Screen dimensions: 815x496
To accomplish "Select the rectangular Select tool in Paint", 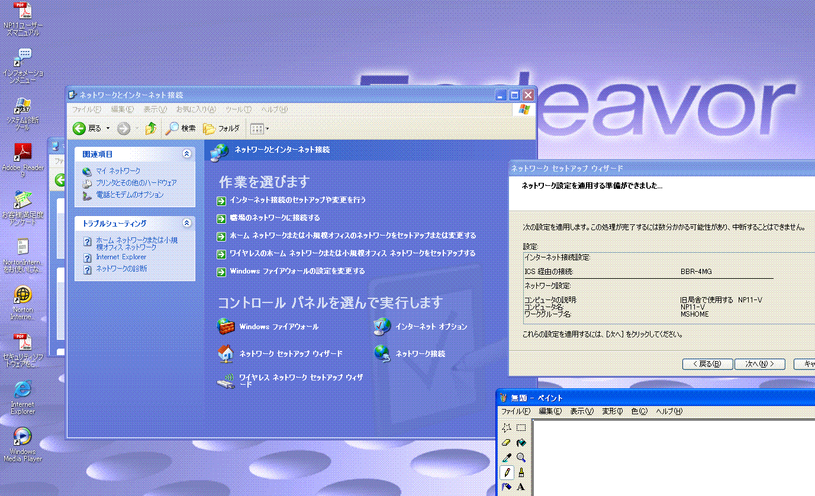I will [521, 427].
